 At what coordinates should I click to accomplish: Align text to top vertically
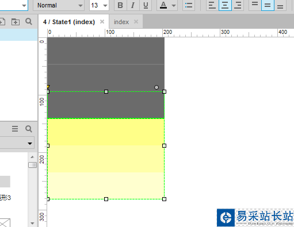255,5
